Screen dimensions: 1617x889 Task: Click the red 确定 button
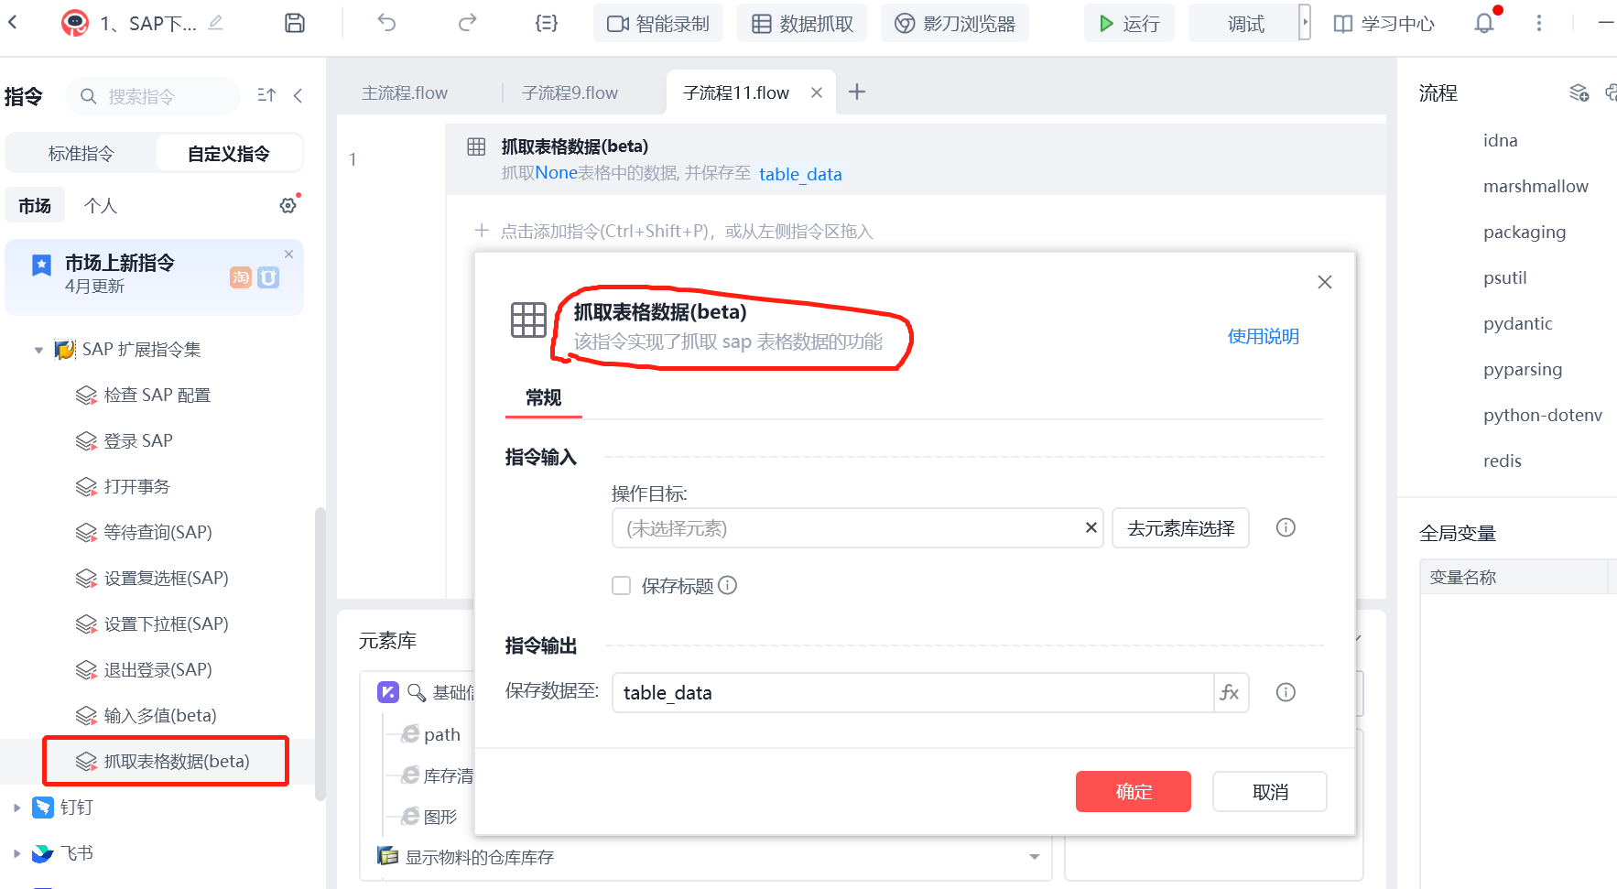pos(1133,791)
